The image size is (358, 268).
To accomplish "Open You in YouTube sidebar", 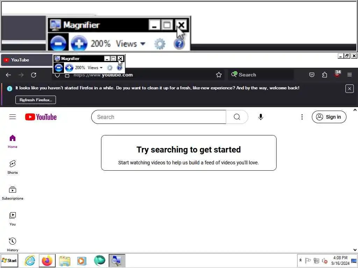I will pyautogui.click(x=13, y=219).
